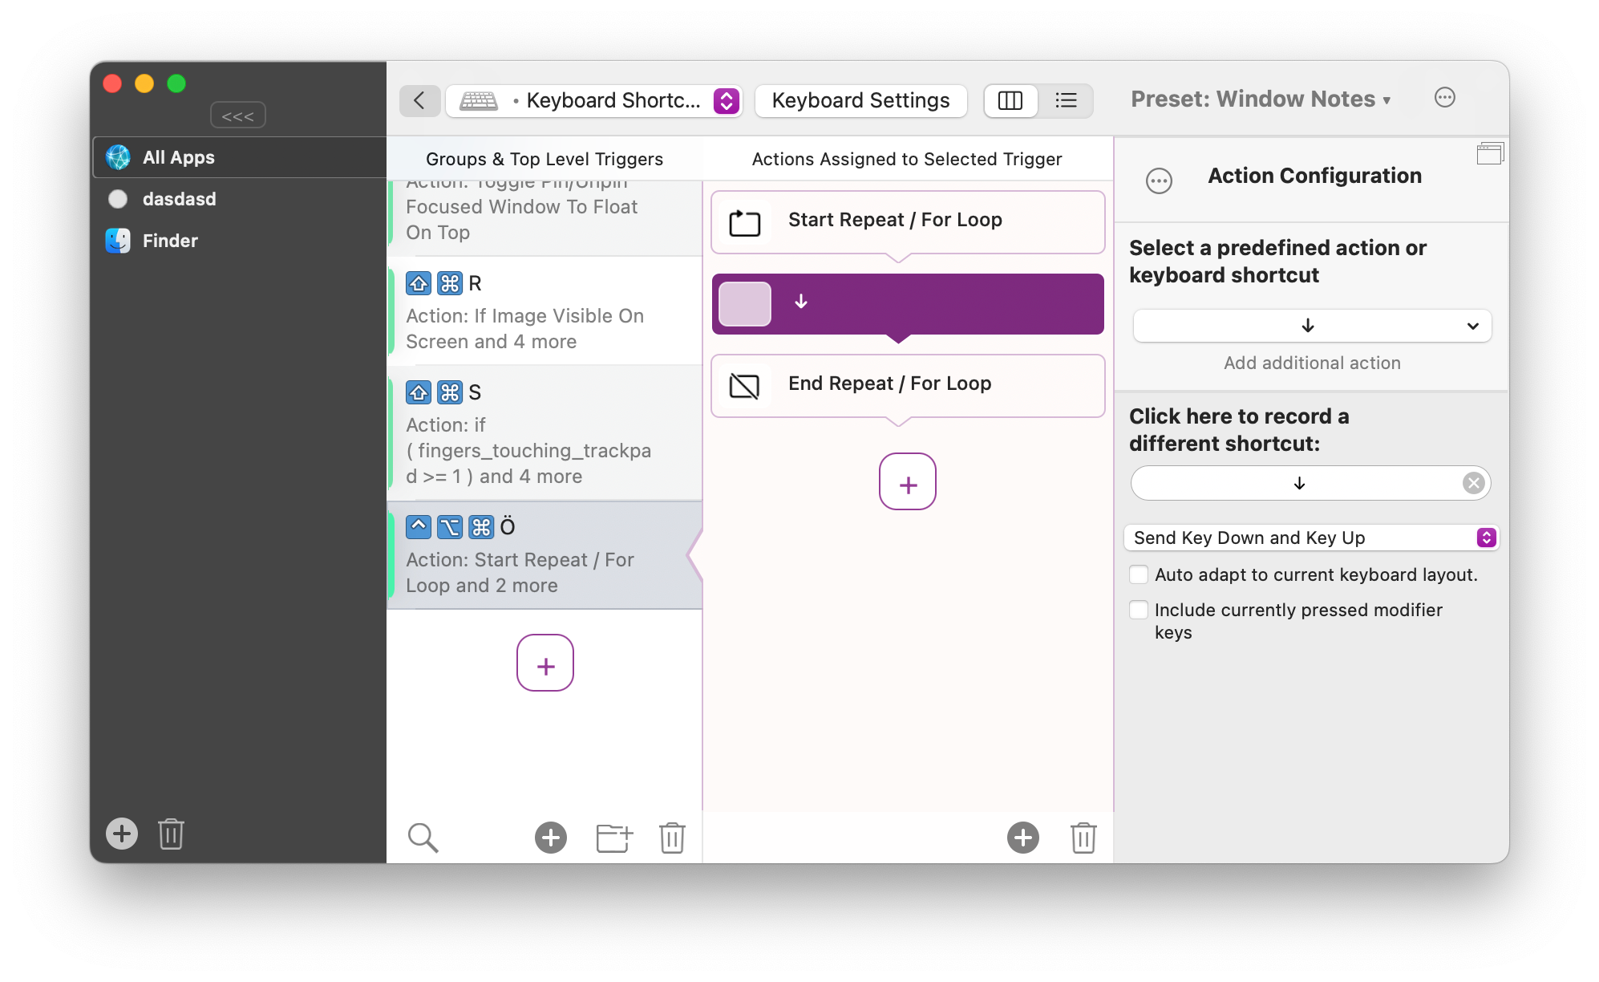Open trigger search with the magnifier icon

coord(423,837)
